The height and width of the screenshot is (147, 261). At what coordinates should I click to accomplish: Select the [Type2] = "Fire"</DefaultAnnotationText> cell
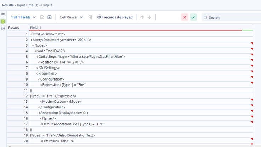tap(141, 135)
